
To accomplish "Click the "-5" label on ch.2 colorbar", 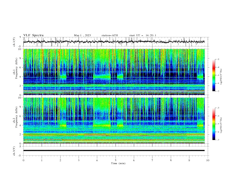I will point(218,124).
